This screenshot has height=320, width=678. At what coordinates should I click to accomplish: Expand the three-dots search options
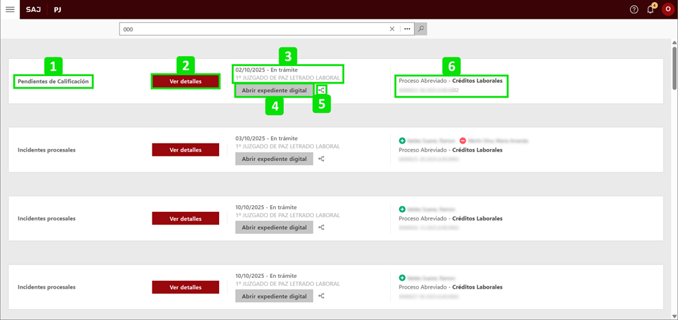click(x=407, y=29)
